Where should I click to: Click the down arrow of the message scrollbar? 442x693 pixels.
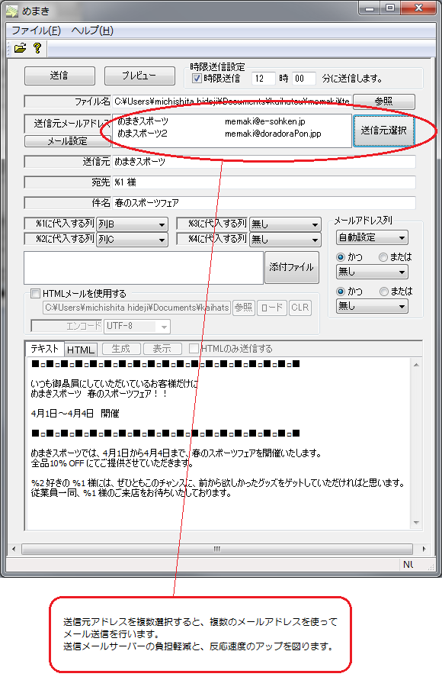pyautogui.click(x=416, y=523)
